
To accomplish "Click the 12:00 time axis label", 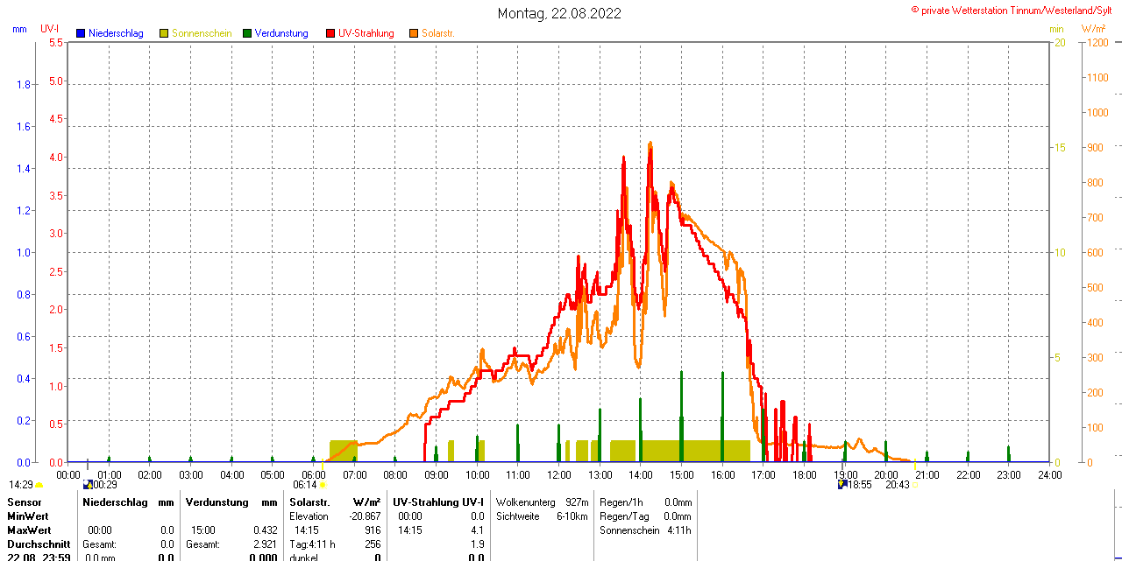I will pyautogui.click(x=559, y=474).
